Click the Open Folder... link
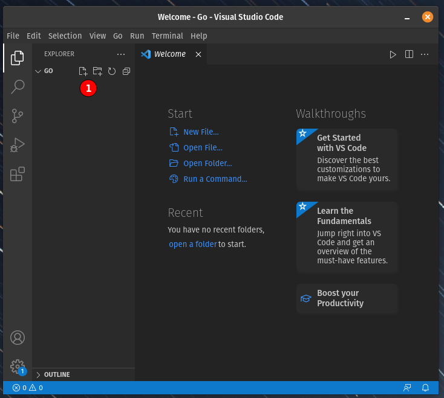Screen dimensions: 444x398 point(201,164)
